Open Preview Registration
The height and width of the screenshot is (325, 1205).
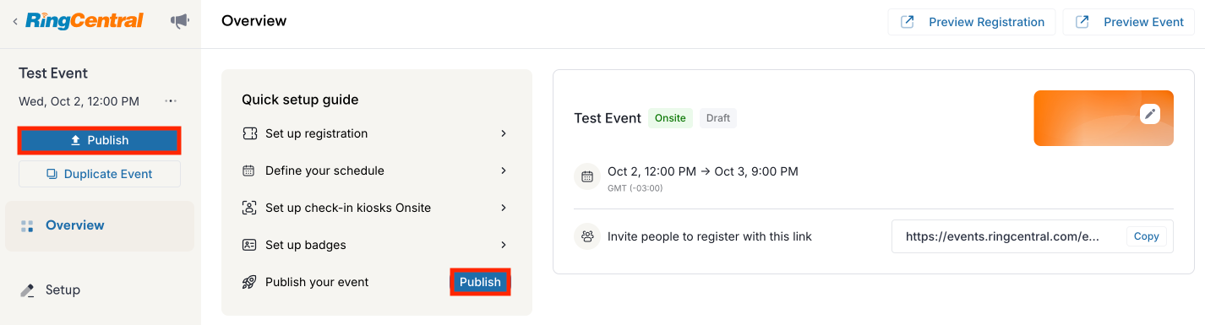click(972, 22)
